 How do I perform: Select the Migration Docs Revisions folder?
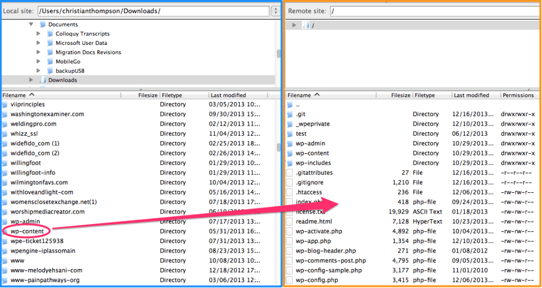pyautogui.click(x=88, y=52)
